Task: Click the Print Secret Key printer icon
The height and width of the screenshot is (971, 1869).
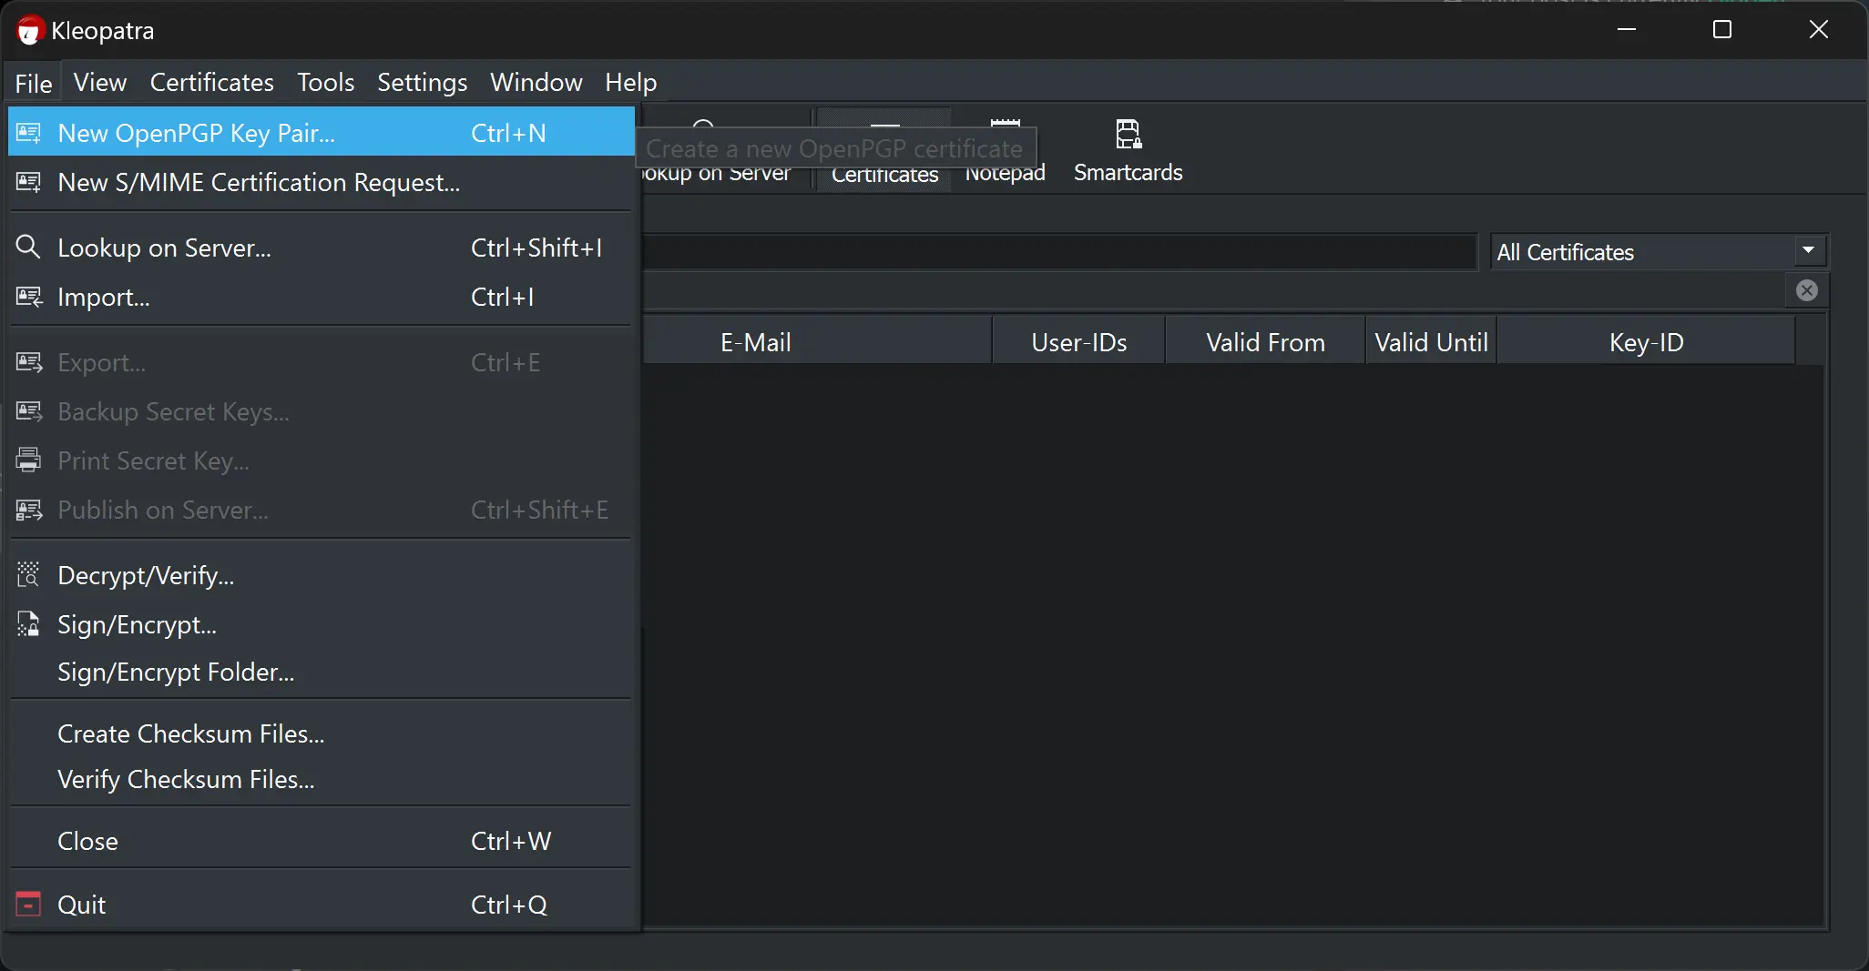Action: pyautogui.click(x=28, y=460)
